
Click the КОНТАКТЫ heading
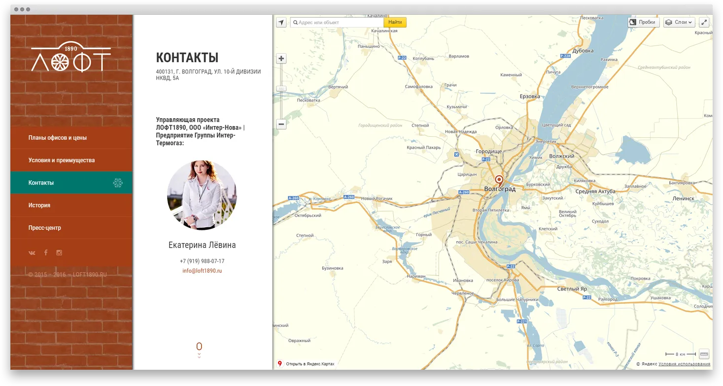point(187,58)
